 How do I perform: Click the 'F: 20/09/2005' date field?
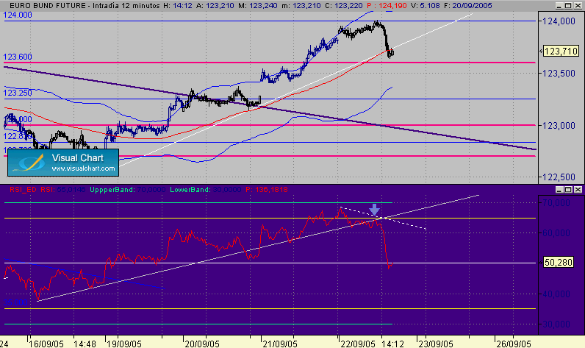(468, 6)
